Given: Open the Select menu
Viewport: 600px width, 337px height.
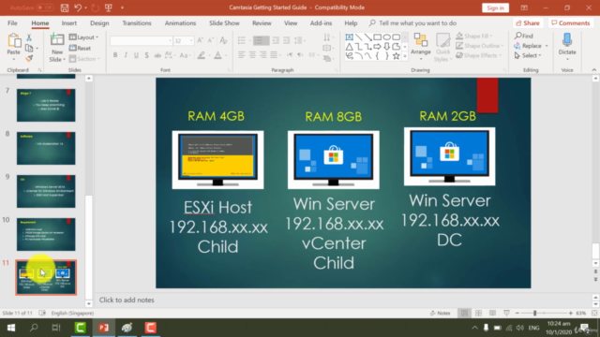Looking at the screenshot, I should pos(528,55).
